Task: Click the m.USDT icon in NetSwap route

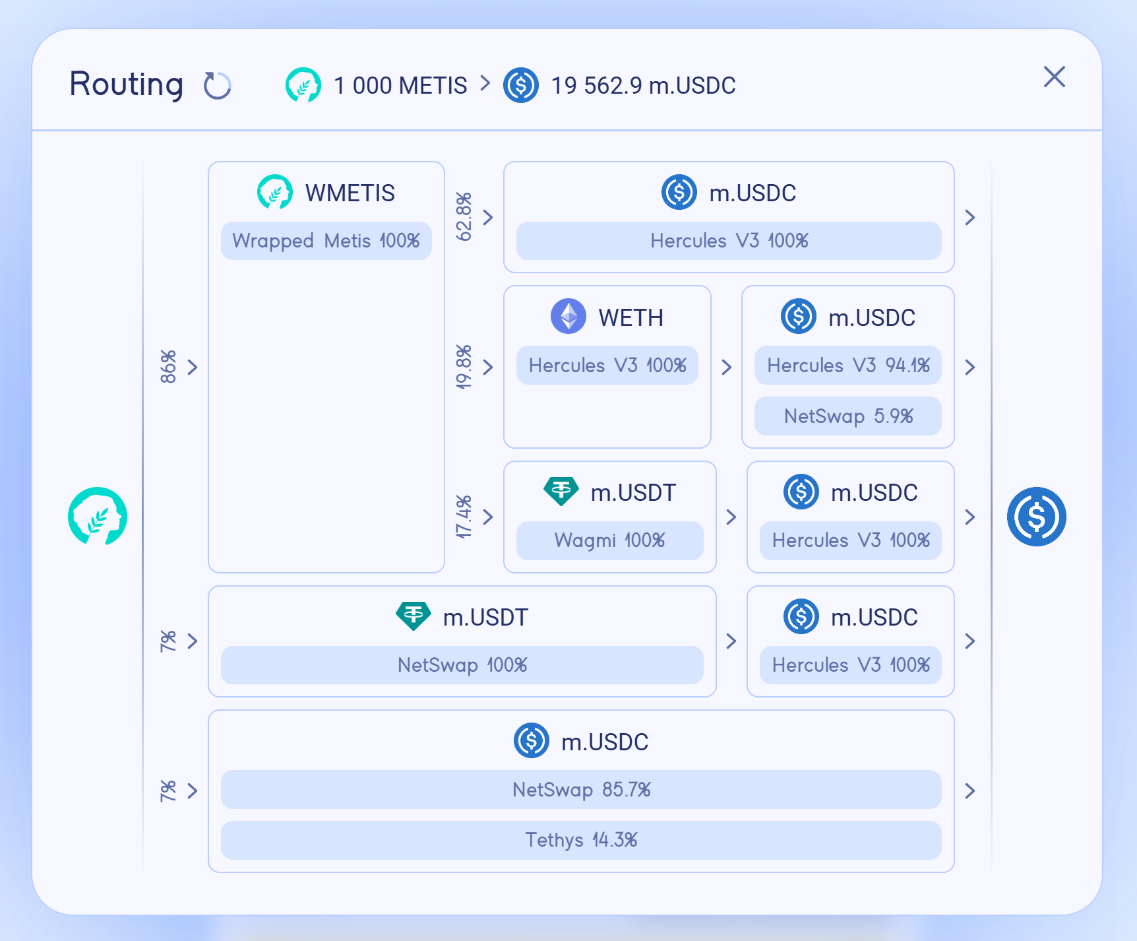Action: 414,616
